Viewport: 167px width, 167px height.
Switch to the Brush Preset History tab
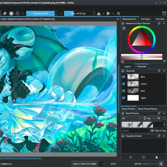click(x=147, y=109)
